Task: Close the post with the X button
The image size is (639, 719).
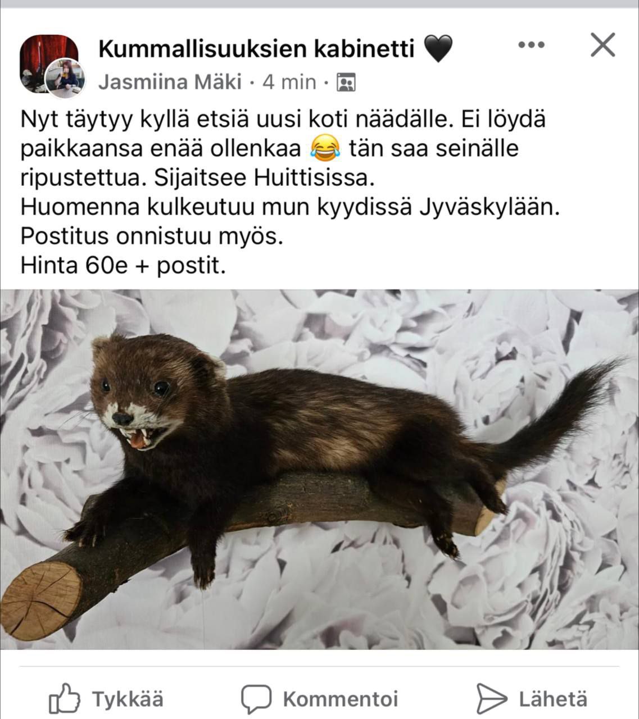Action: pyautogui.click(x=603, y=44)
